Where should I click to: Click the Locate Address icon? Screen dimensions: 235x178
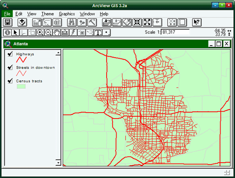pos(82,23)
